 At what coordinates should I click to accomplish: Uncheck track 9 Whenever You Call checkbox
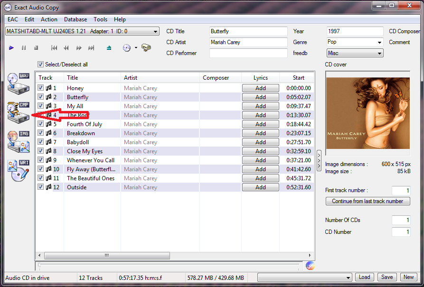pos(40,160)
